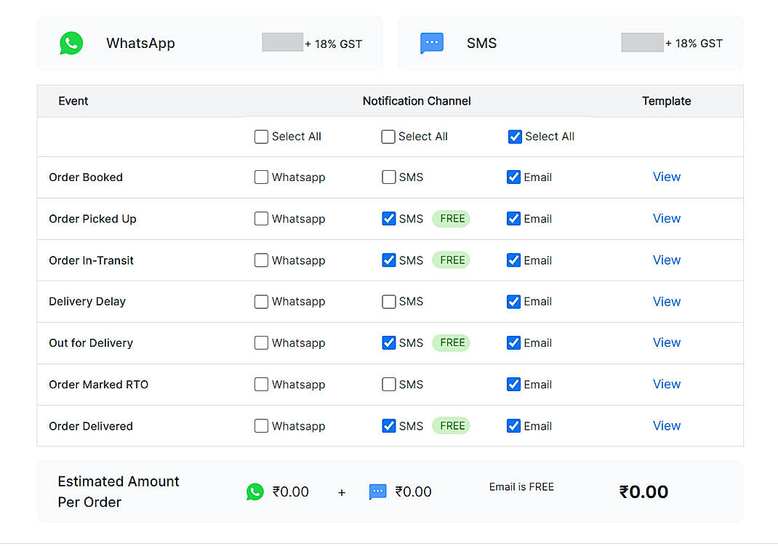Disable Email for Order Booked
The width and height of the screenshot is (778, 546).
pos(513,177)
